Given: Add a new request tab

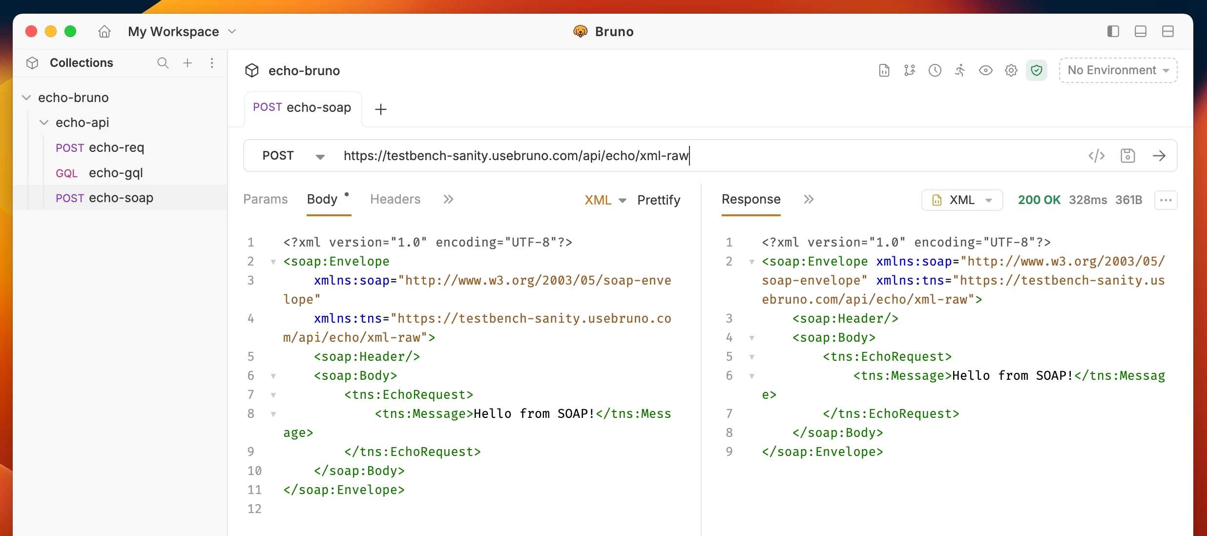Looking at the screenshot, I should tap(381, 109).
